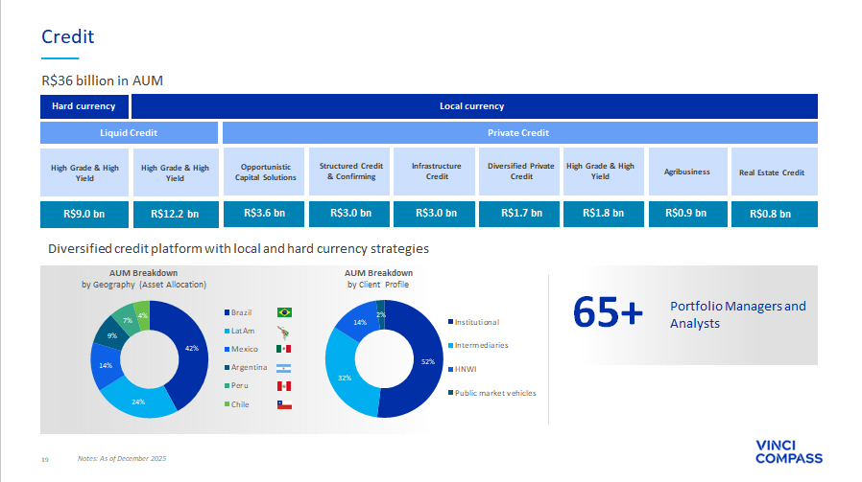Click the 65+ headline number
862x482 pixels.
[608, 311]
